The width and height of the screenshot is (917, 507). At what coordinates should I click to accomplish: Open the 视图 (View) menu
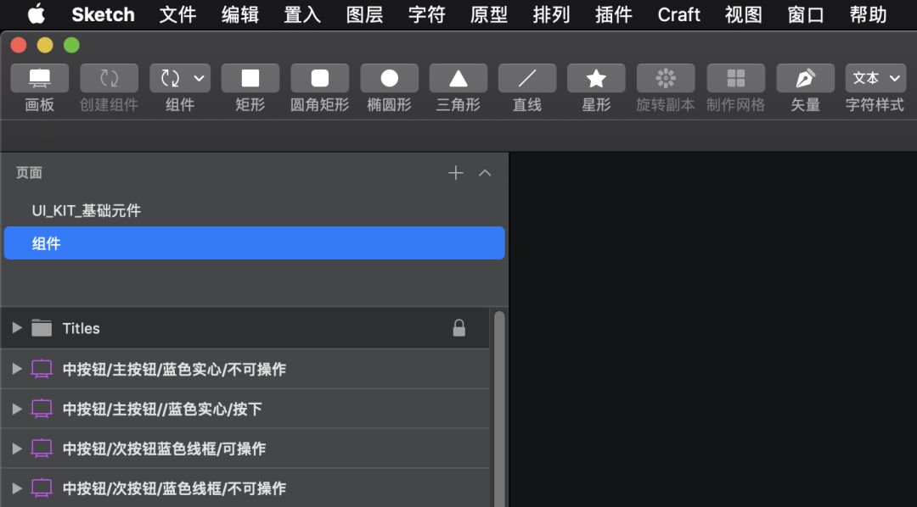pos(744,14)
